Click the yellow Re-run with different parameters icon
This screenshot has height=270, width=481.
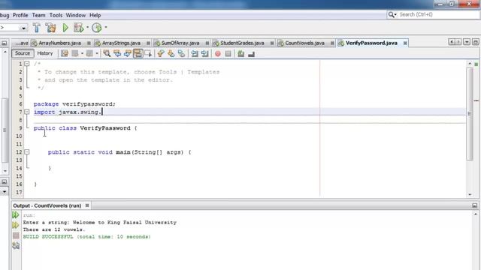(x=16, y=225)
